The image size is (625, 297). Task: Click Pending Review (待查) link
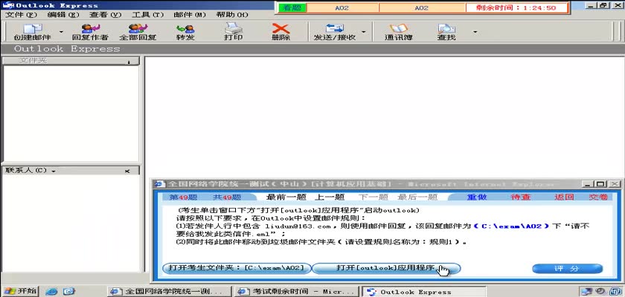point(521,197)
